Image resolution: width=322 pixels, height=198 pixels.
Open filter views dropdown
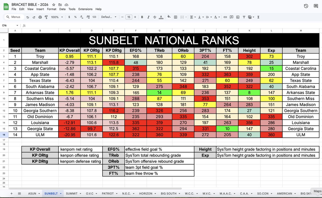(251, 17)
